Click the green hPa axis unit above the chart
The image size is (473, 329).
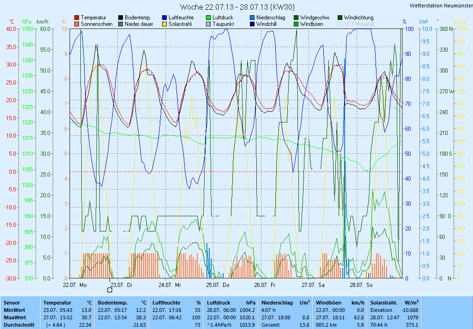[27, 22]
